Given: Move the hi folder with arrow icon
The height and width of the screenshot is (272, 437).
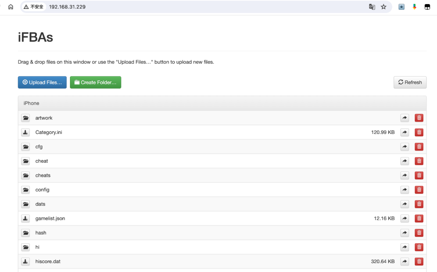Looking at the screenshot, I should (405, 247).
